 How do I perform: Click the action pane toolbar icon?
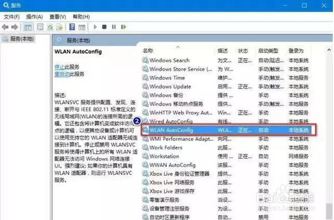(x=82, y=27)
